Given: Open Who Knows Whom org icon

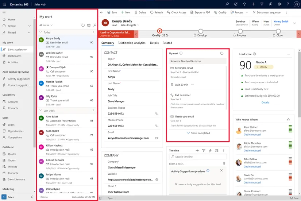Looking at the screenshot, I should 288,119.
